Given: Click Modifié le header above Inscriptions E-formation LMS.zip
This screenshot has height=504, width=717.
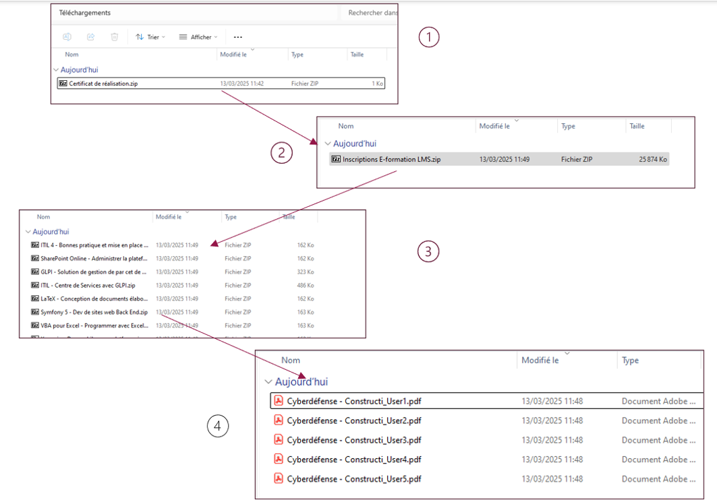Looking at the screenshot, I should click(494, 126).
